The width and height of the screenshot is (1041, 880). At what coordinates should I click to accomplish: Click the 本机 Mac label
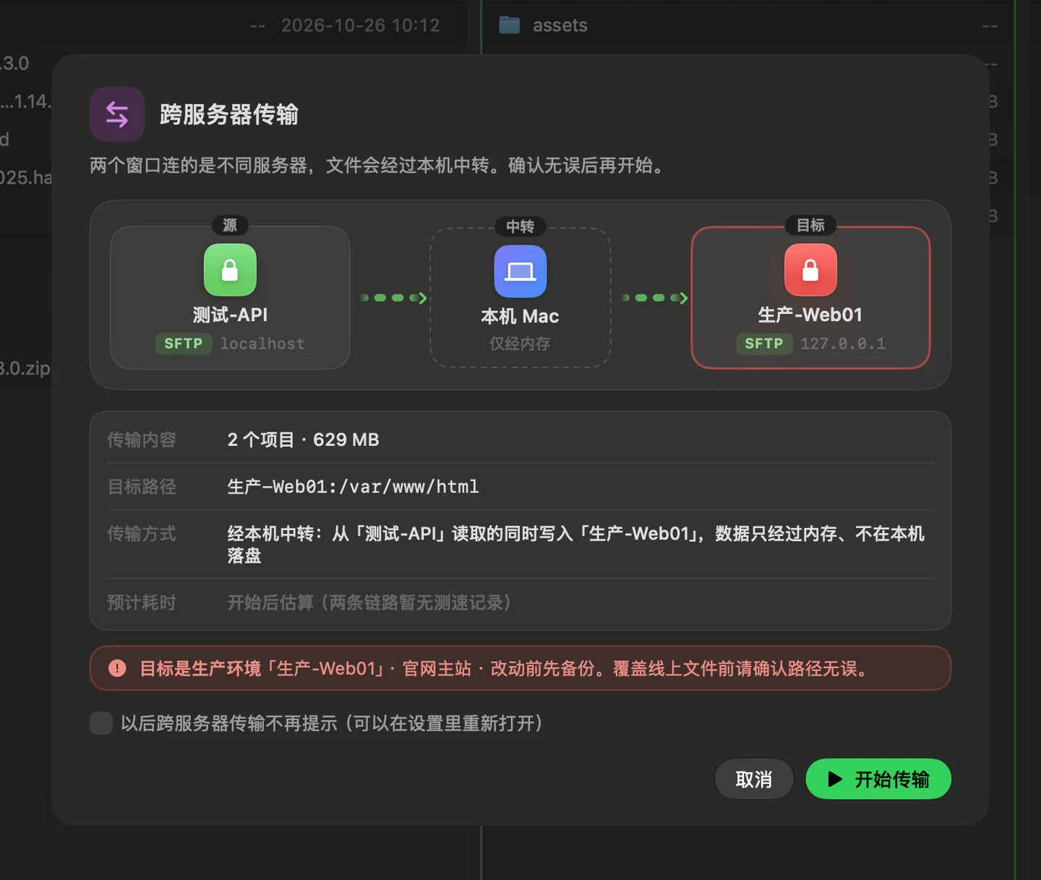click(520, 316)
